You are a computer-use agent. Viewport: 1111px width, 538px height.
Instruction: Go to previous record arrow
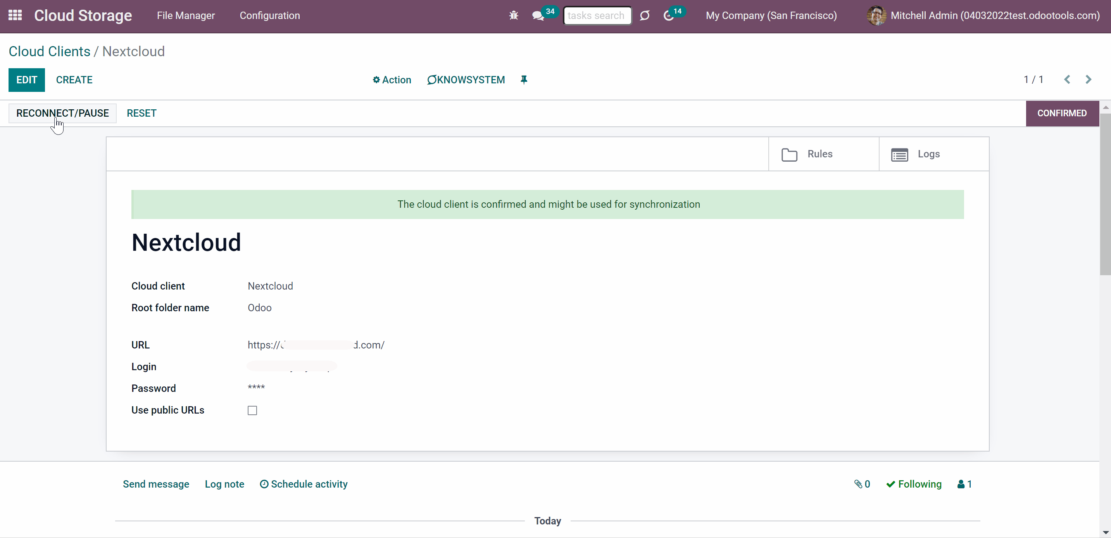click(x=1067, y=79)
